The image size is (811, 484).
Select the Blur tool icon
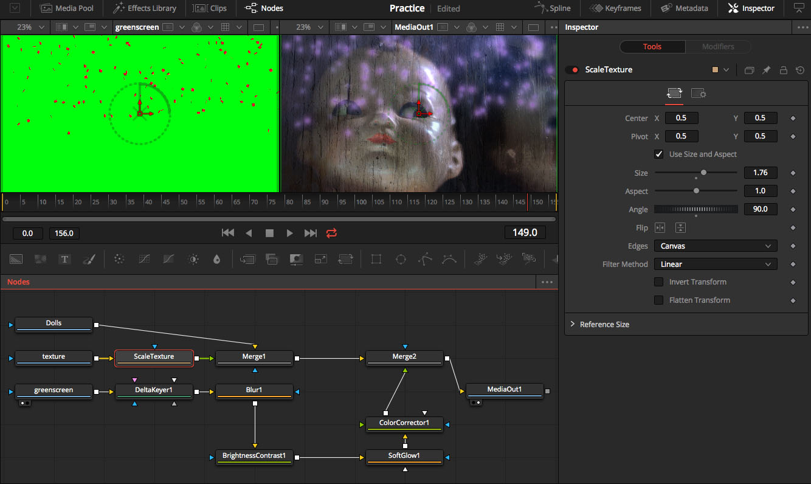pos(216,258)
